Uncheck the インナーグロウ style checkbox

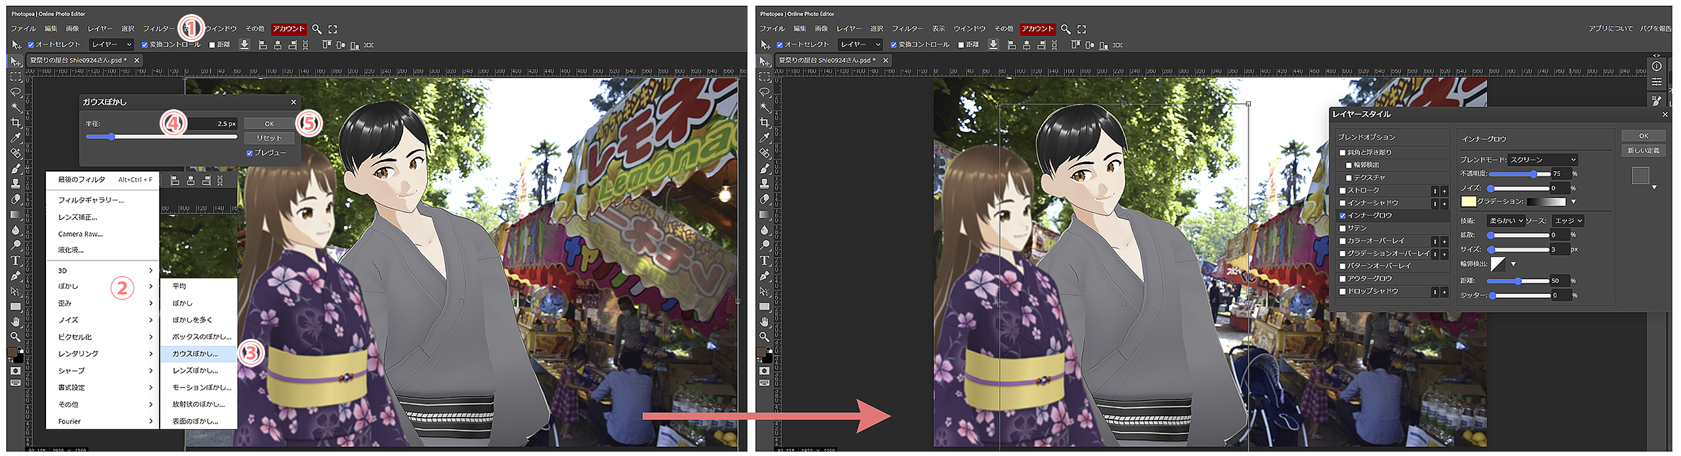click(x=1342, y=216)
